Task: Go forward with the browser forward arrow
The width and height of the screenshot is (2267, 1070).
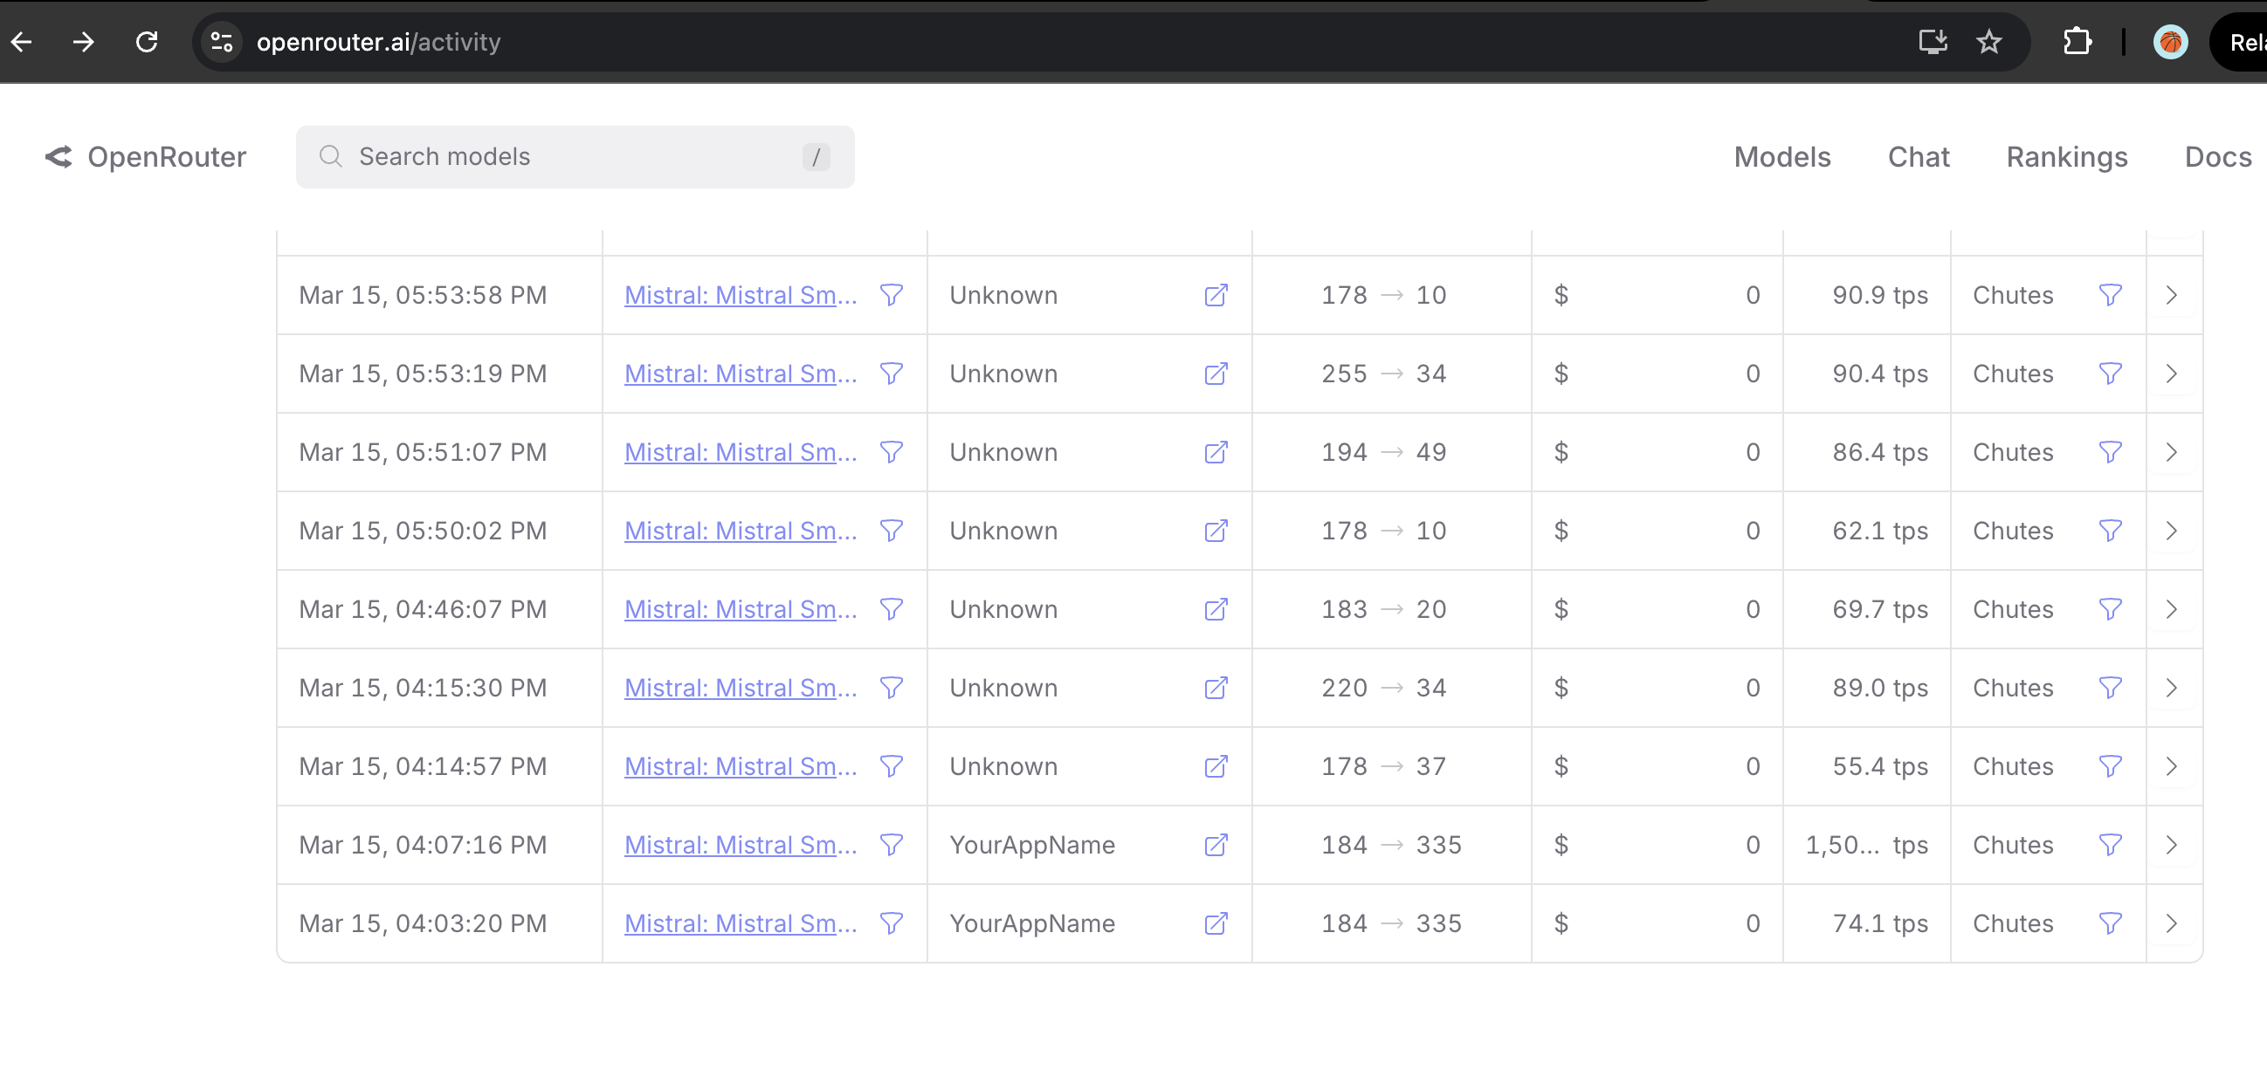Action: [x=84, y=42]
